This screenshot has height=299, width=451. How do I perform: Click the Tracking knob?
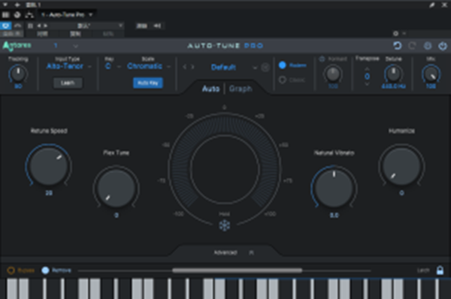18,74
